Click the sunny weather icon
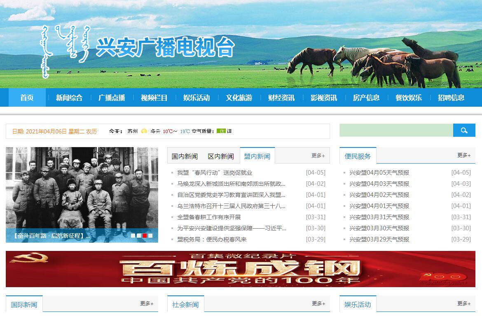Viewport: 482px width, 316px height. tap(144, 131)
